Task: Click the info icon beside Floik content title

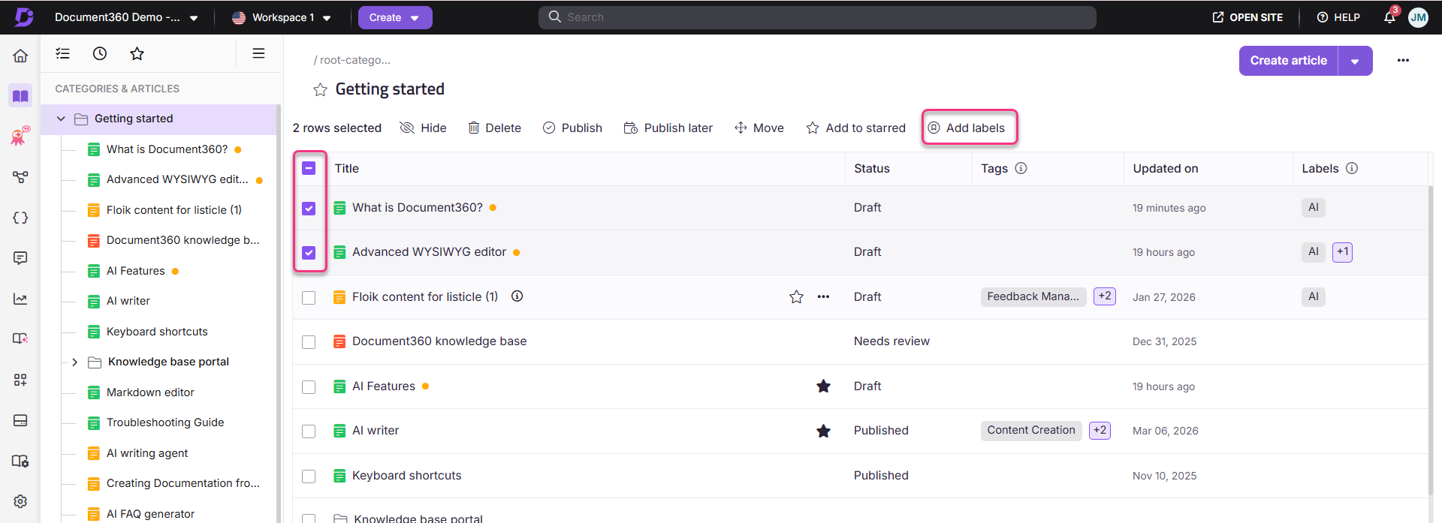Action: (517, 296)
